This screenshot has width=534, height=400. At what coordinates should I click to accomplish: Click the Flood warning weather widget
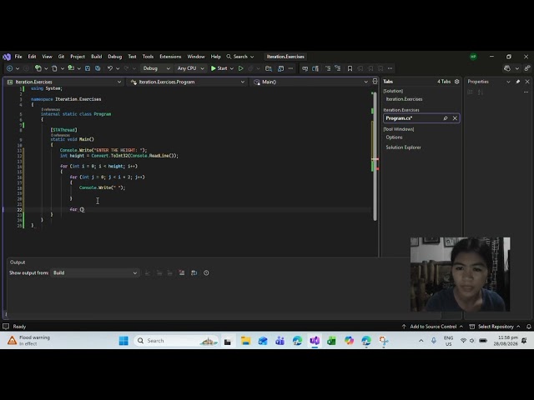[29, 341]
